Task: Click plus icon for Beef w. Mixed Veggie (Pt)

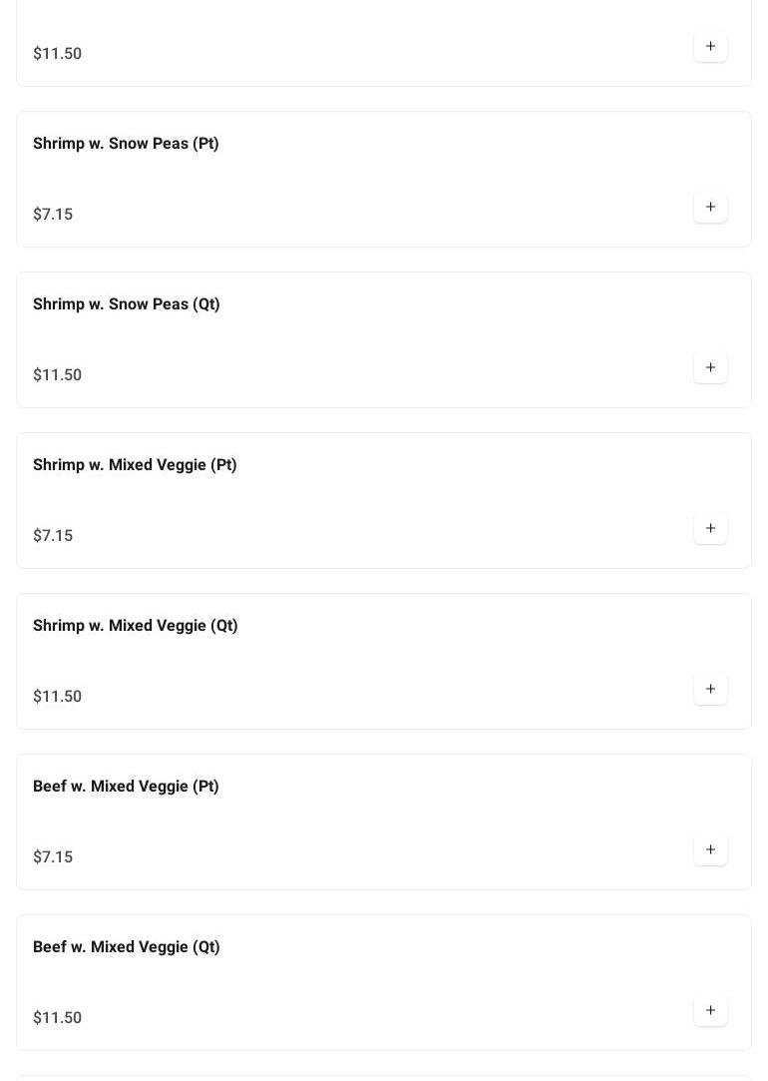Action: pos(710,850)
